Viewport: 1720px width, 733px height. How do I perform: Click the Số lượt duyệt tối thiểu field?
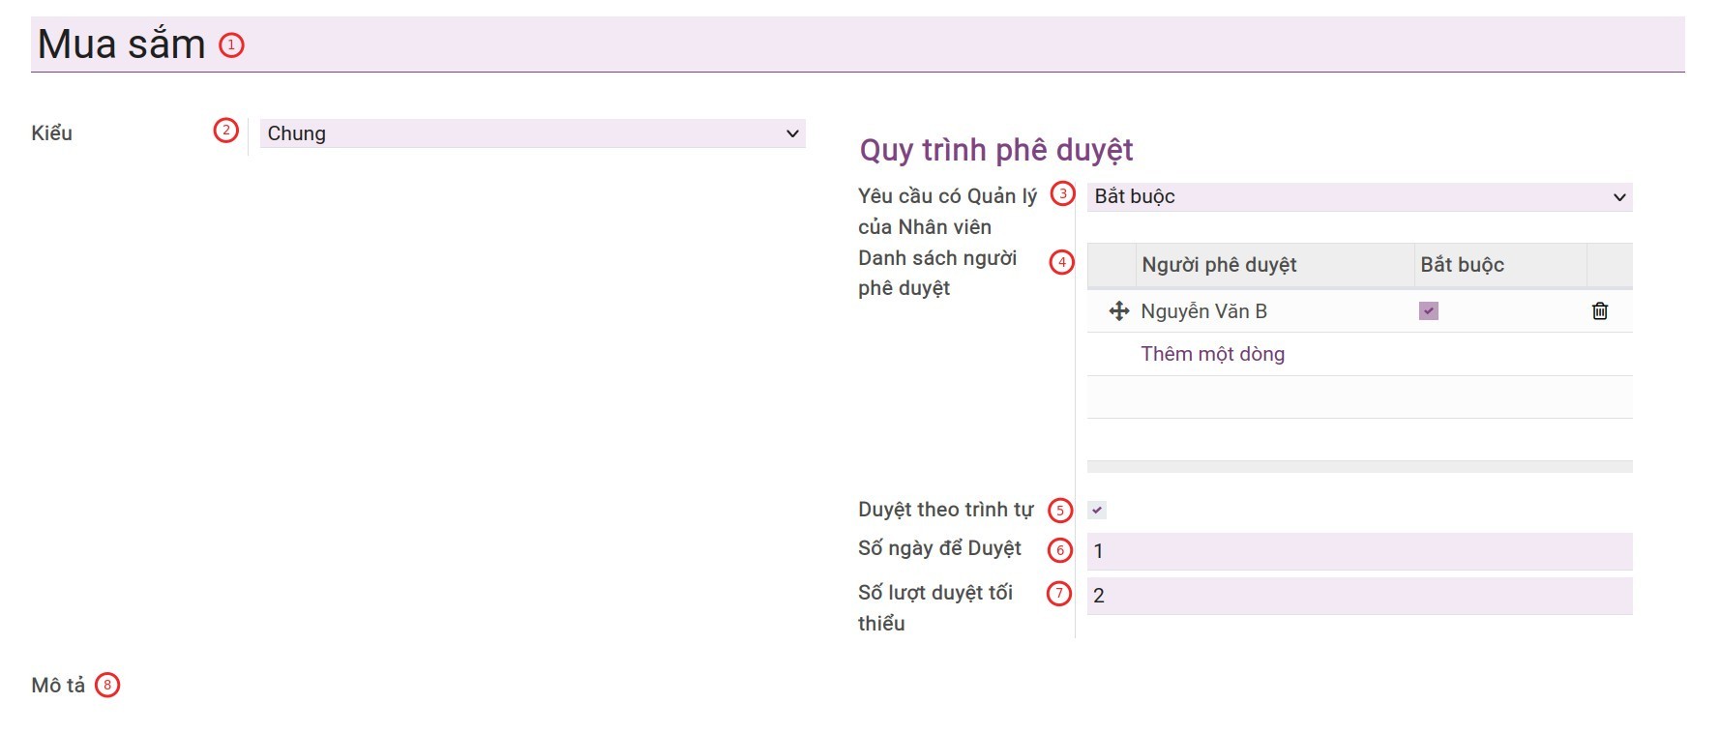point(1359,596)
